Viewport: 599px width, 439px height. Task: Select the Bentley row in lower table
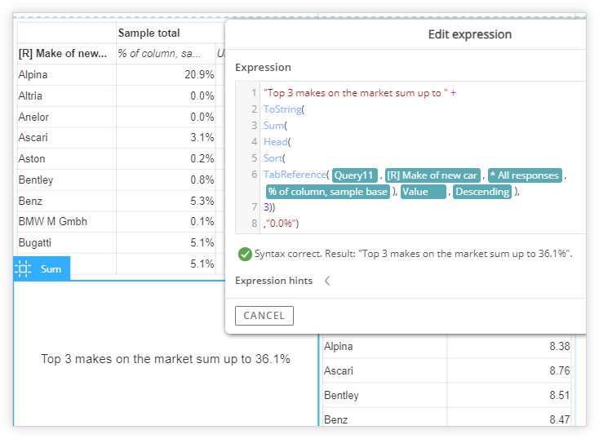coord(341,396)
